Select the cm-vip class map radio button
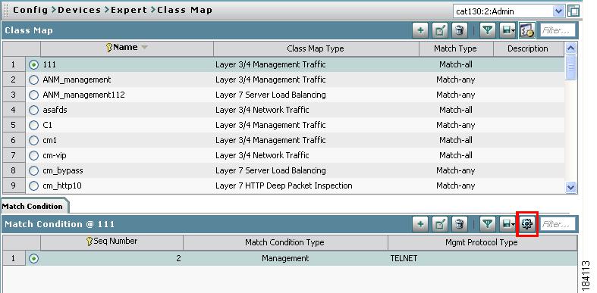 tap(34, 155)
